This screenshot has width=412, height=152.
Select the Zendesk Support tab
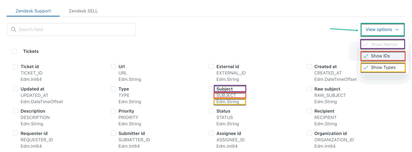[33, 11]
